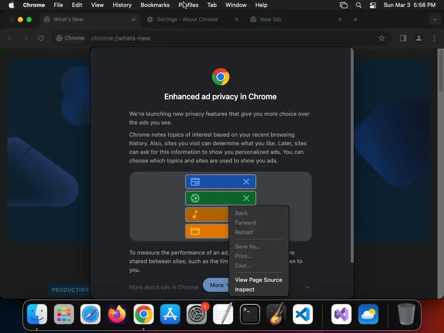The width and height of the screenshot is (444, 333).
Task: Open Visual Studio from the Dock
Action: 342,314
